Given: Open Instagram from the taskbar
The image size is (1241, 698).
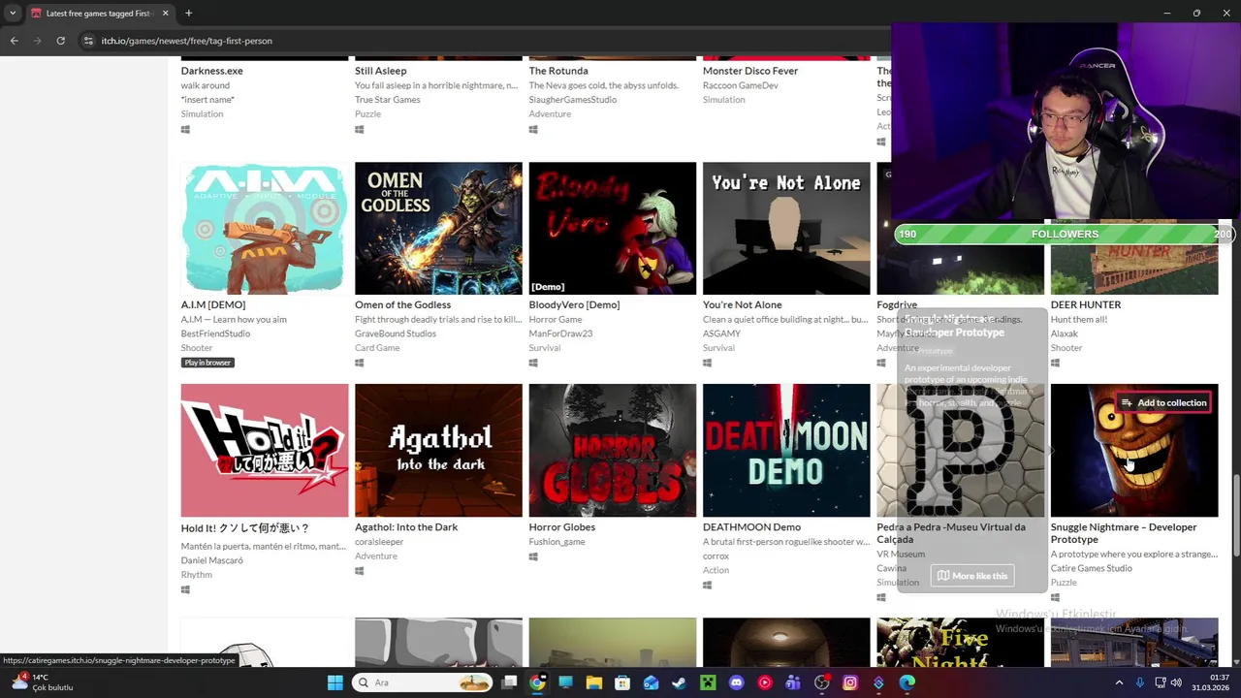Looking at the screenshot, I should pyautogui.click(x=850, y=682).
